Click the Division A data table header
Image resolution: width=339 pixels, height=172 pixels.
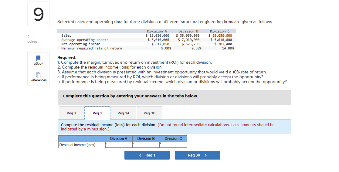pos(157,31)
